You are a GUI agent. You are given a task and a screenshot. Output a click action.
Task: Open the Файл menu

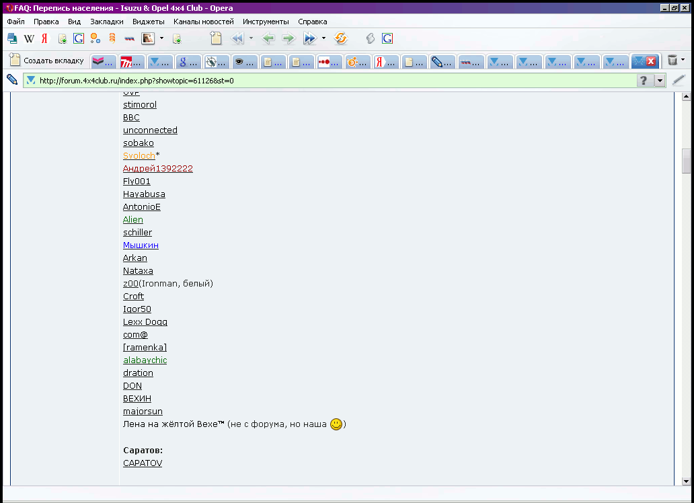click(x=16, y=22)
